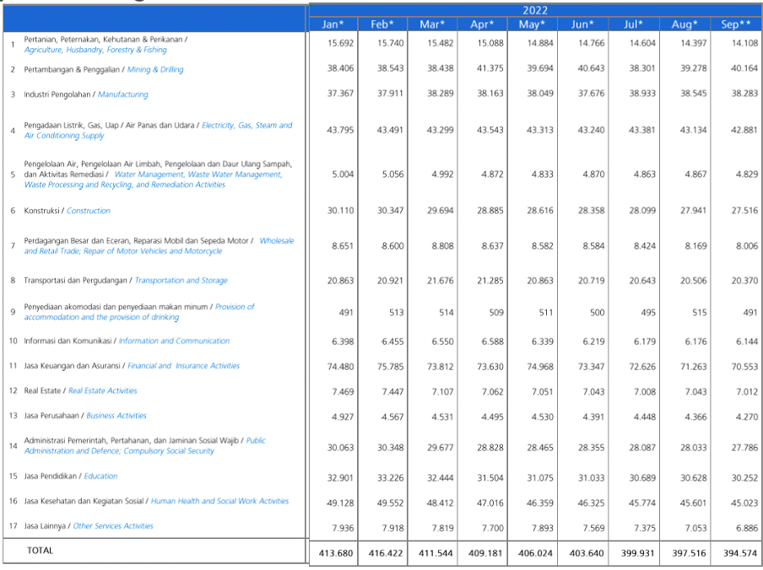Select Feb education value 33.226
763x570 pixels.
pyautogui.click(x=390, y=478)
